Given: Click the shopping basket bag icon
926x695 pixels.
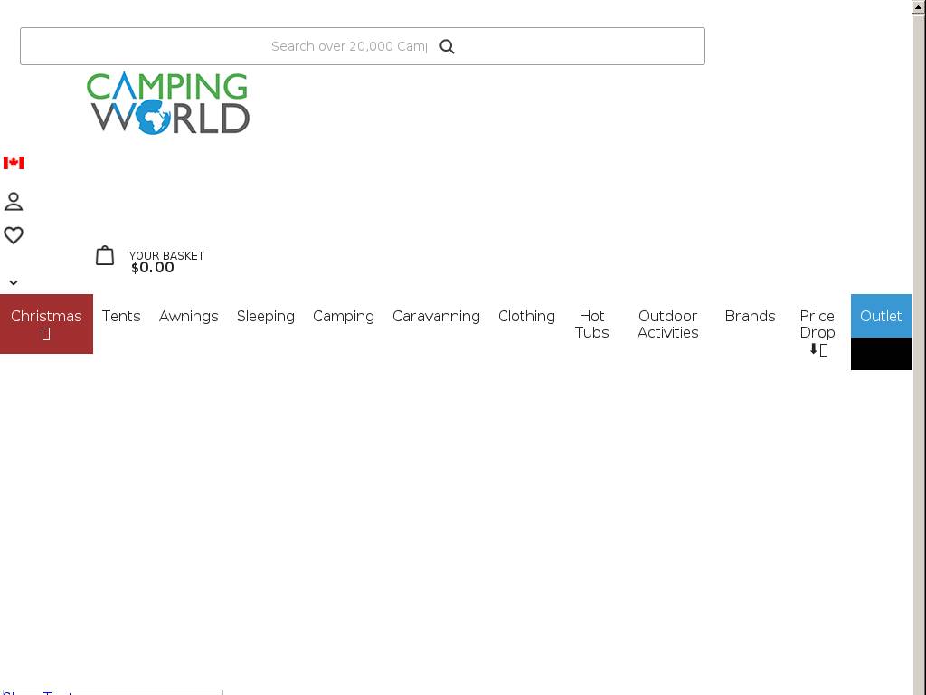Looking at the screenshot, I should [105, 256].
